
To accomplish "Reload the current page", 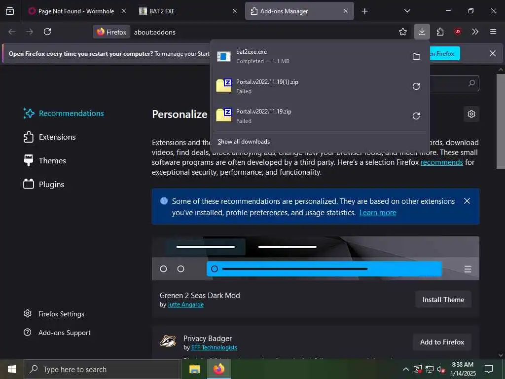I will click(47, 32).
